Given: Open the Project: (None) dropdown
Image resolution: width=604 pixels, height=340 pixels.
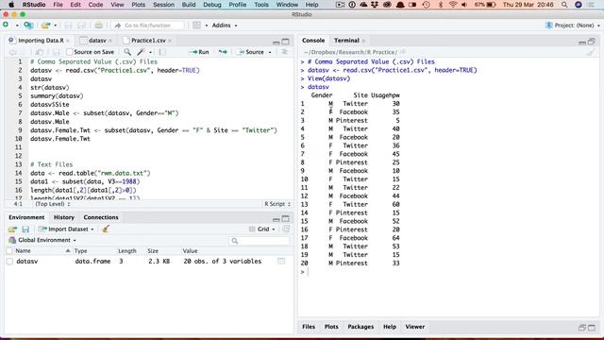Looking at the screenshot, I should click(x=573, y=25).
